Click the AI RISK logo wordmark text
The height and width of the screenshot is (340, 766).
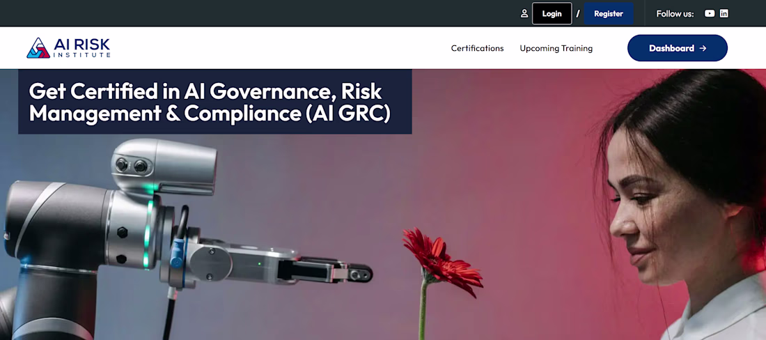pos(81,45)
